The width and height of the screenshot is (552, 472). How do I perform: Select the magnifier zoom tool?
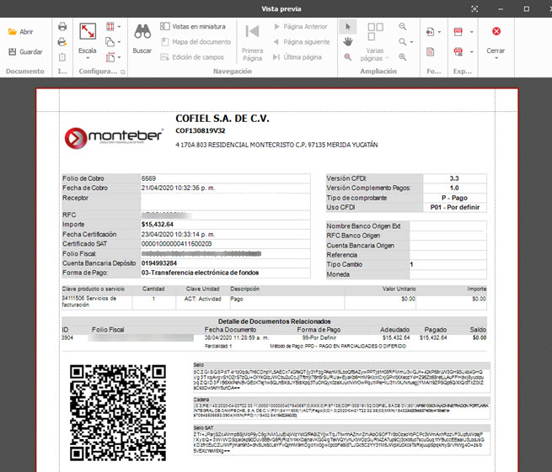[347, 57]
